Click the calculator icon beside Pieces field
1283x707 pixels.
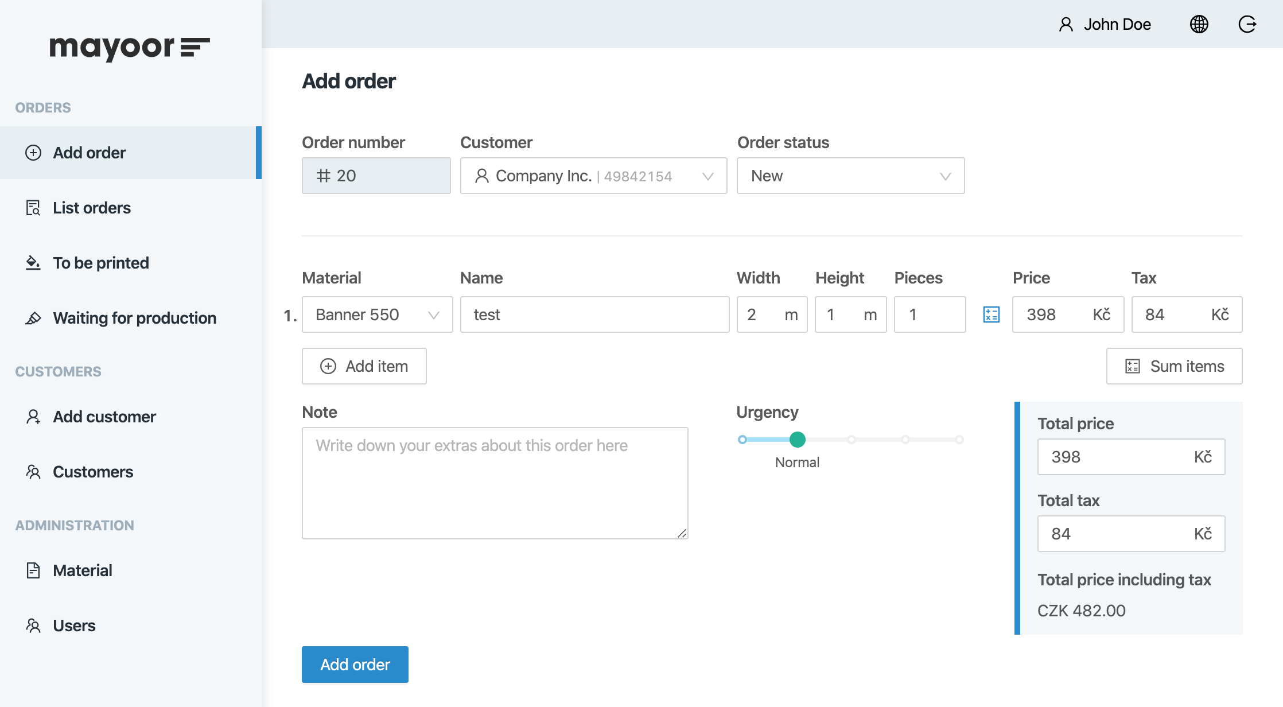[x=991, y=314]
